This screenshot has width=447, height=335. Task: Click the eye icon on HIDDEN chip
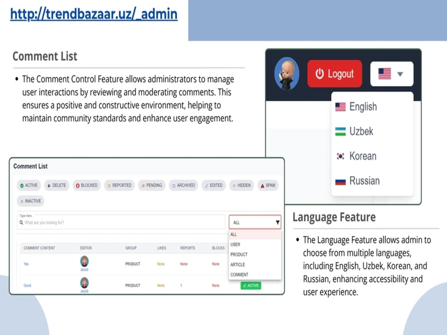[234, 186]
